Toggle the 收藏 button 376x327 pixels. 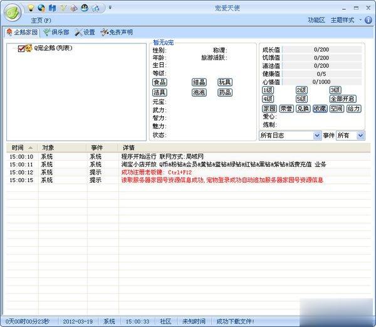[x=320, y=109]
